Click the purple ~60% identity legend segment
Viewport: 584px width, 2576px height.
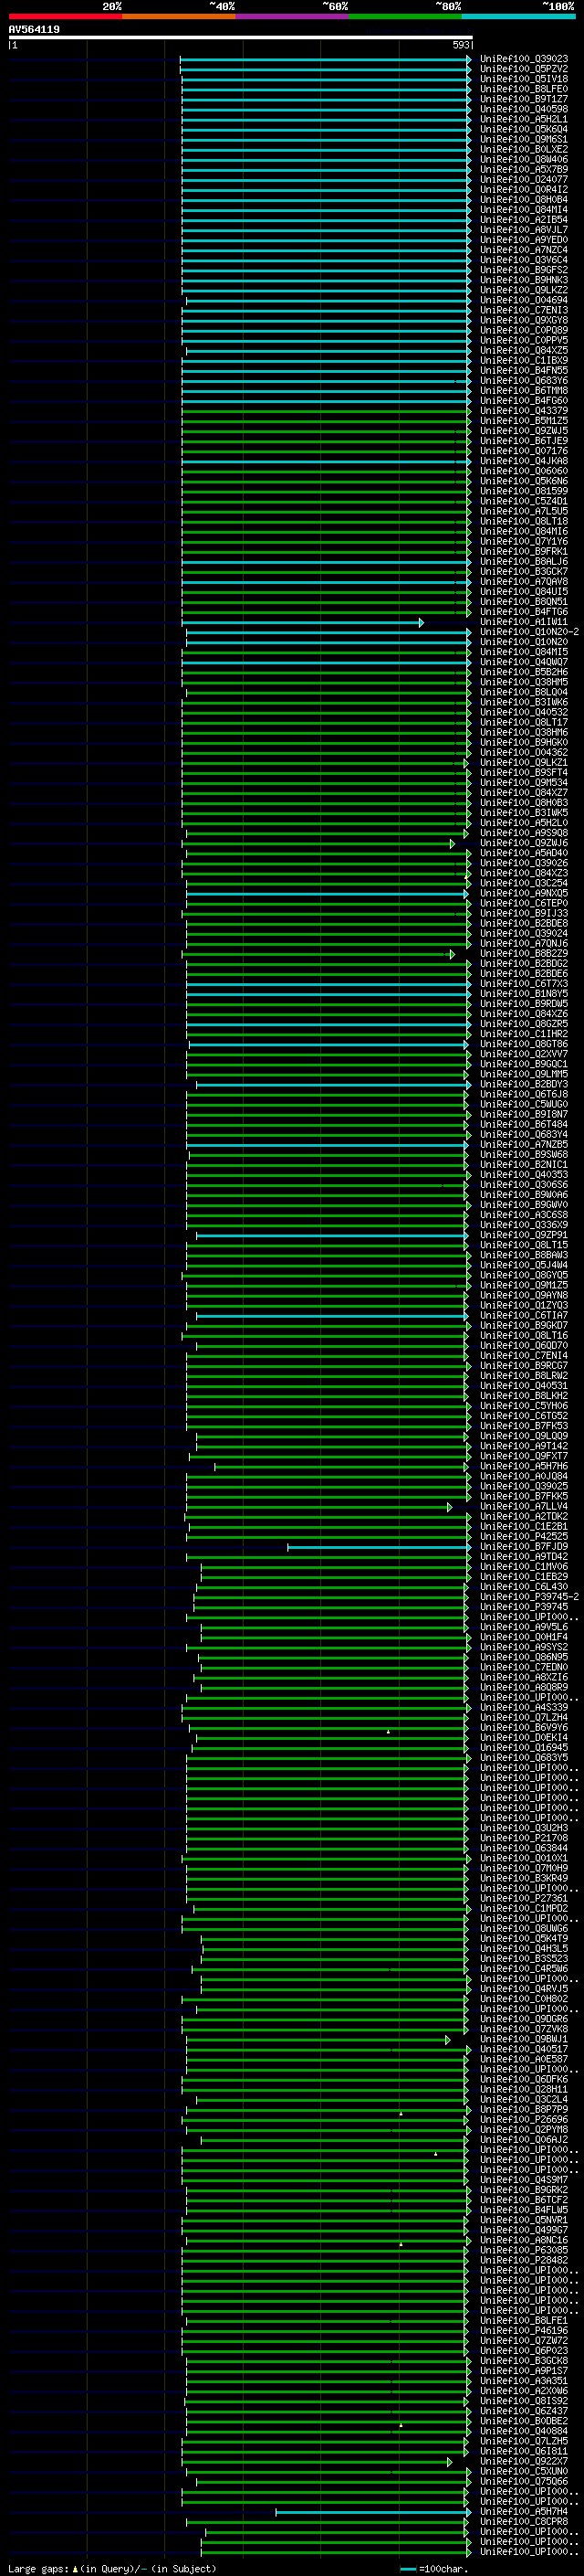[293, 16]
